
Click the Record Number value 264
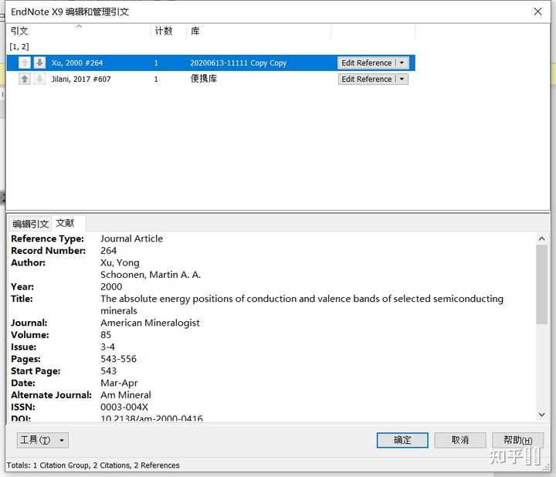click(x=109, y=251)
